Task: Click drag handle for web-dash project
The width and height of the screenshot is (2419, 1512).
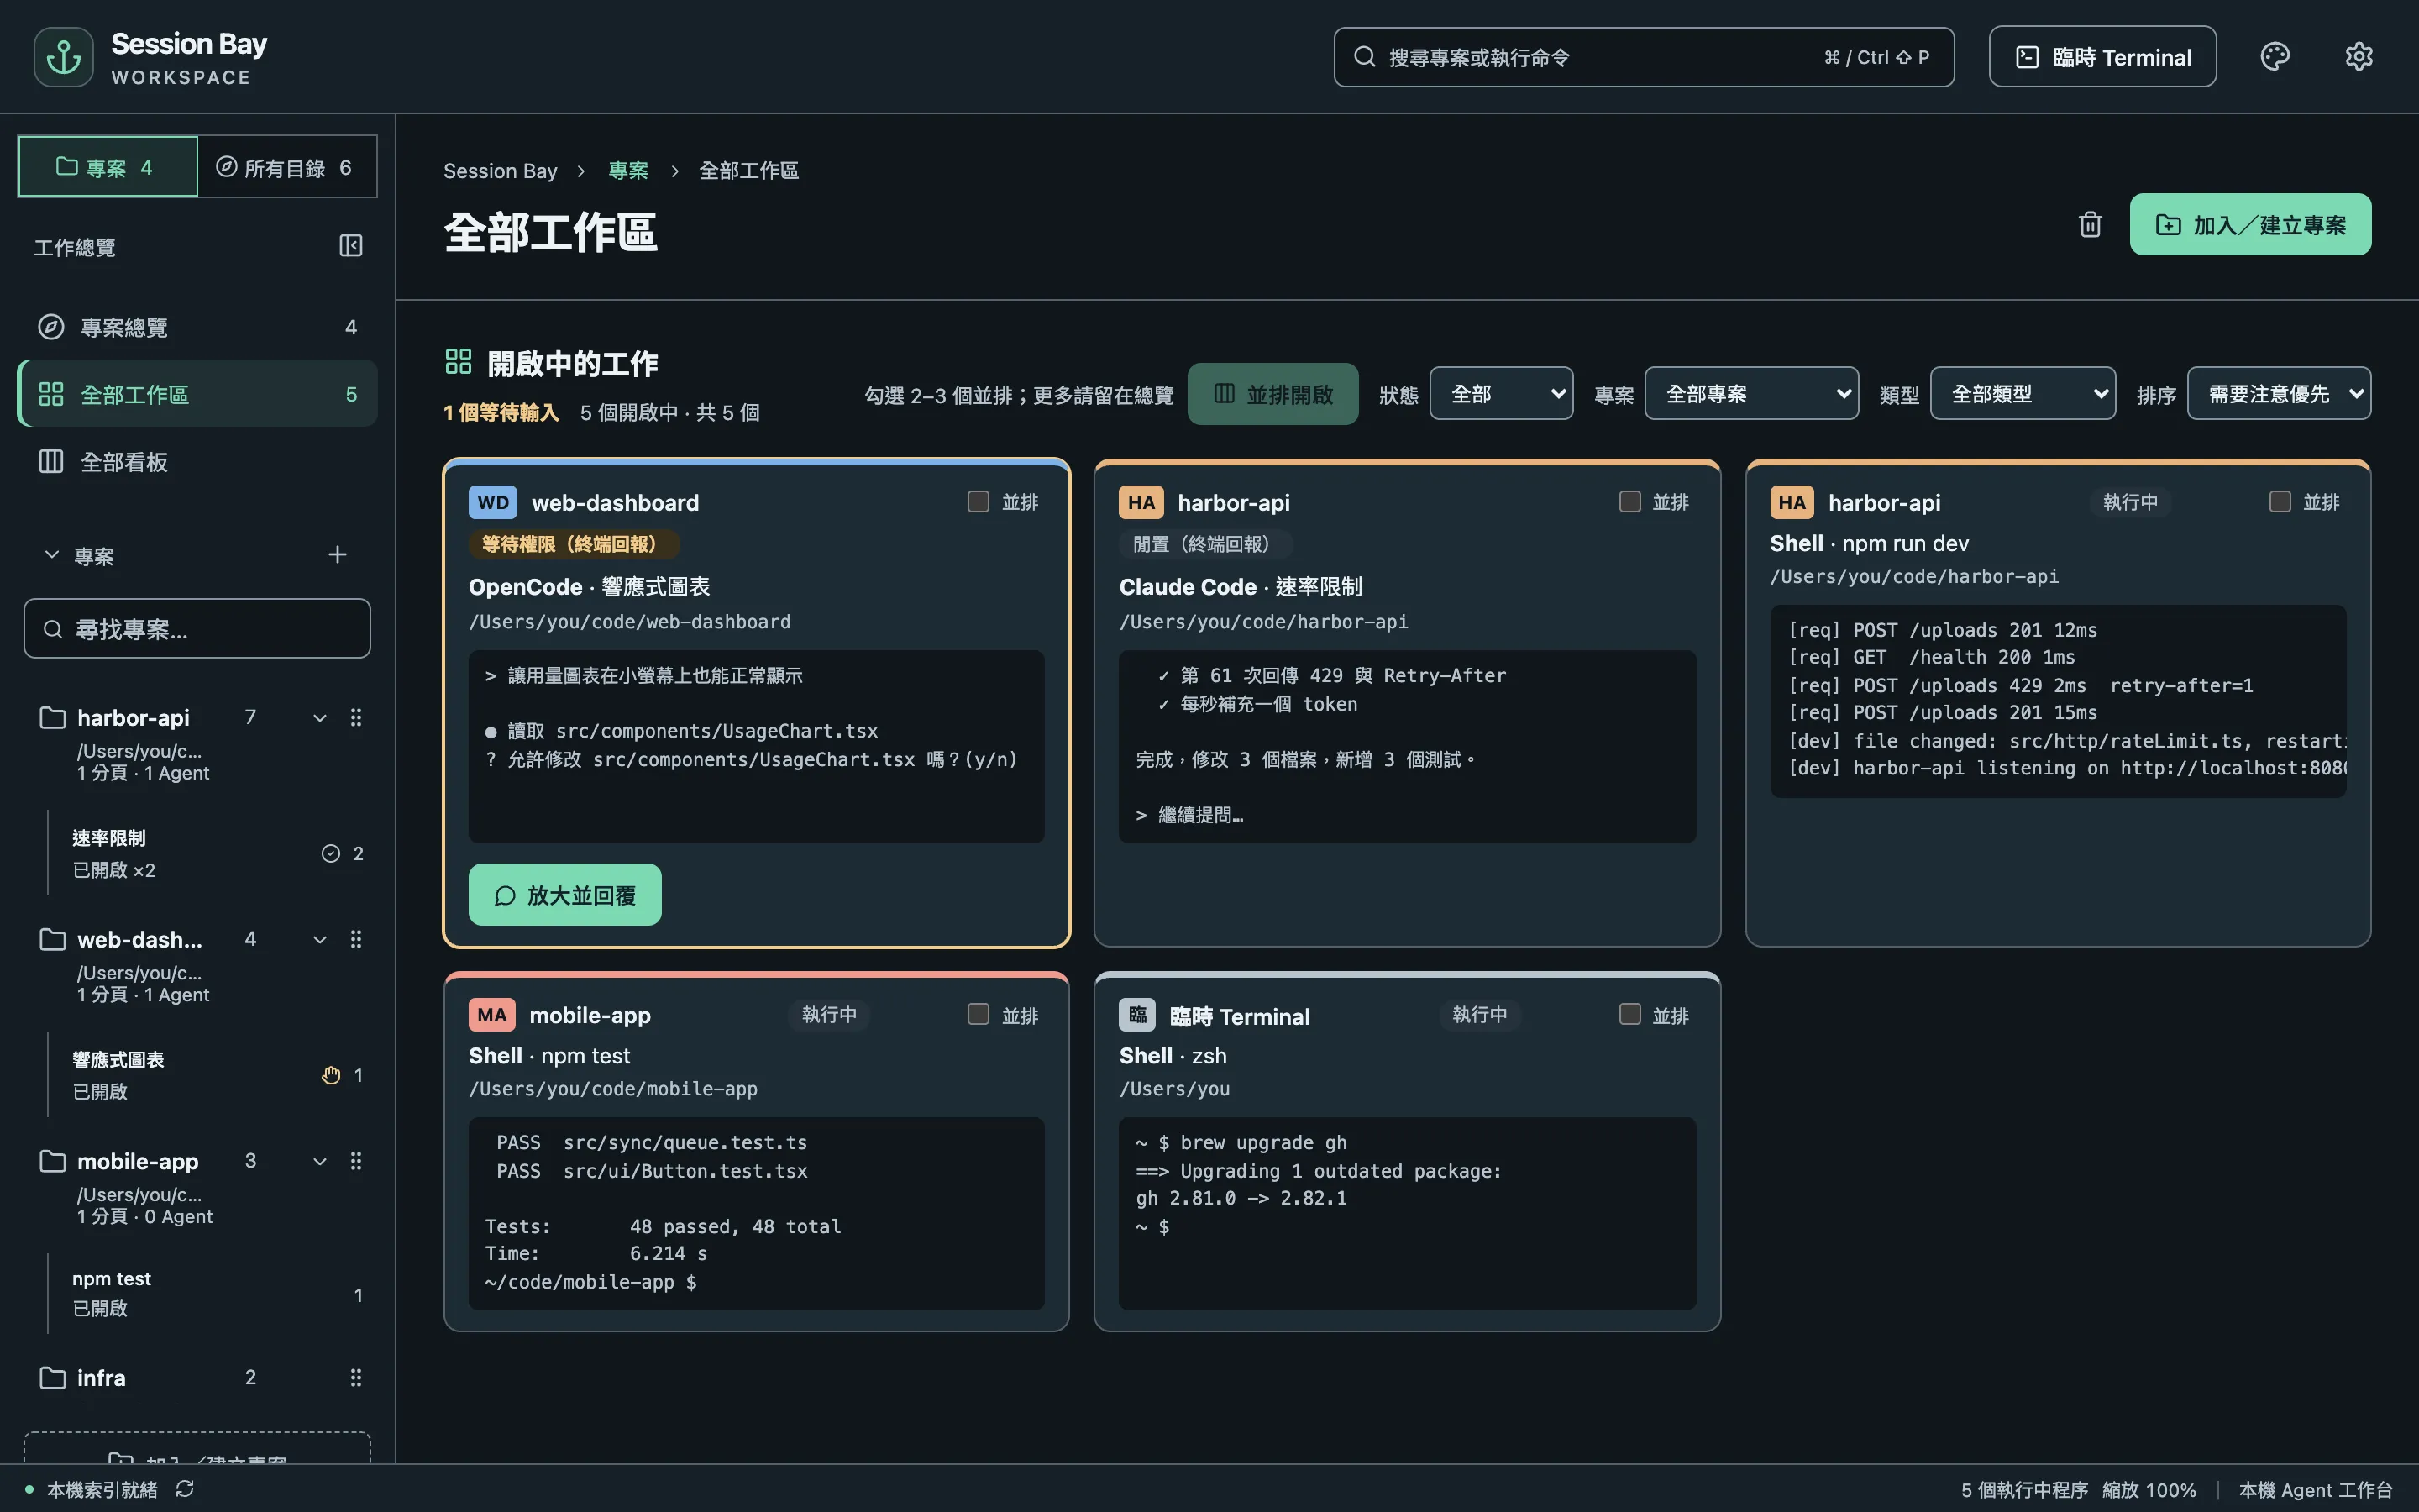Action: click(356, 939)
